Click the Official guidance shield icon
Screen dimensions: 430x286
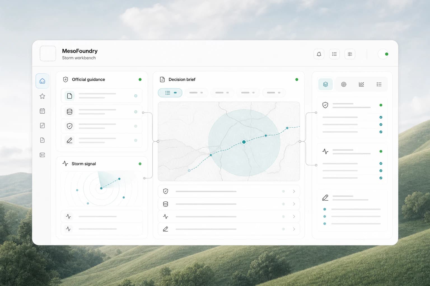coord(66,79)
